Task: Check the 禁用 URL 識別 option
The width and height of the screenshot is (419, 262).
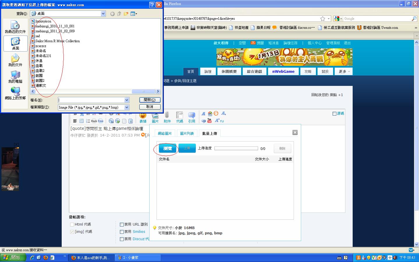Action: (x=122, y=224)
